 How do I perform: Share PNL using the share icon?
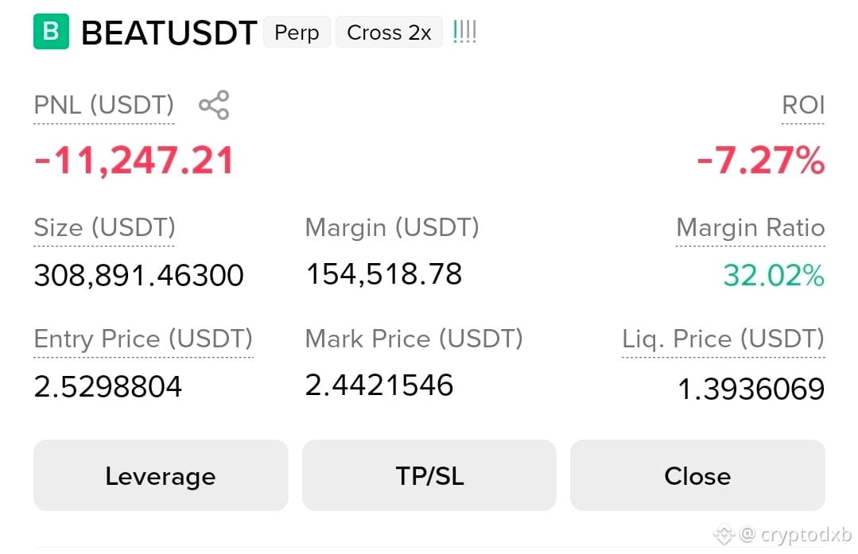pos(214,104)
